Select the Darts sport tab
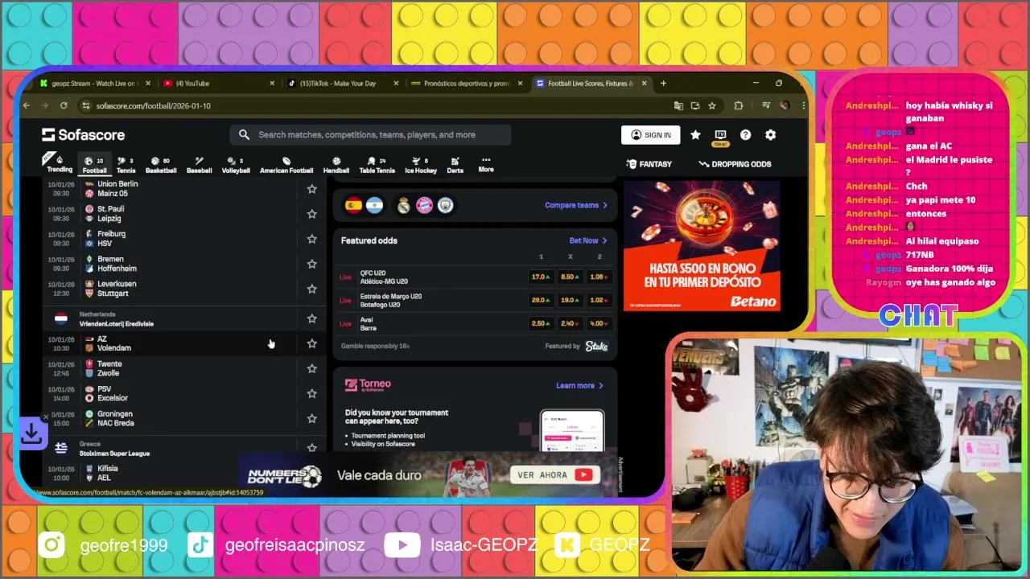 click(x=455, y=164)
